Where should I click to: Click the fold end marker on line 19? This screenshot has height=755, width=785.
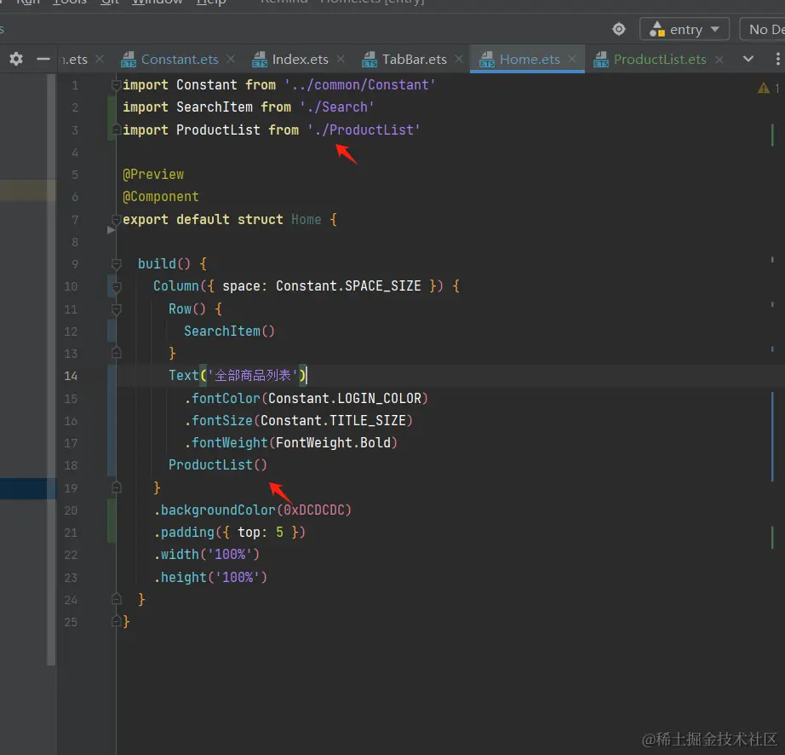tap(116, 487)
